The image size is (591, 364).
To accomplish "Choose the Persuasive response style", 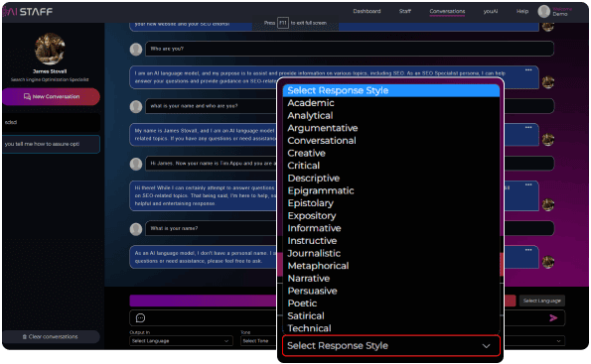I will coord(391,291).
